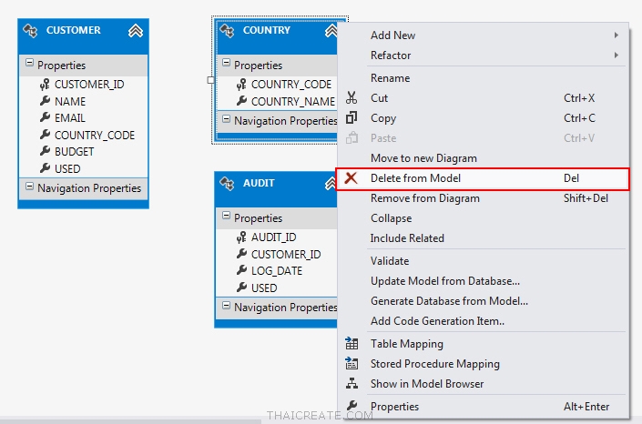Collapse the CUSTOMER entity with chevron

(x=136, y=31)
